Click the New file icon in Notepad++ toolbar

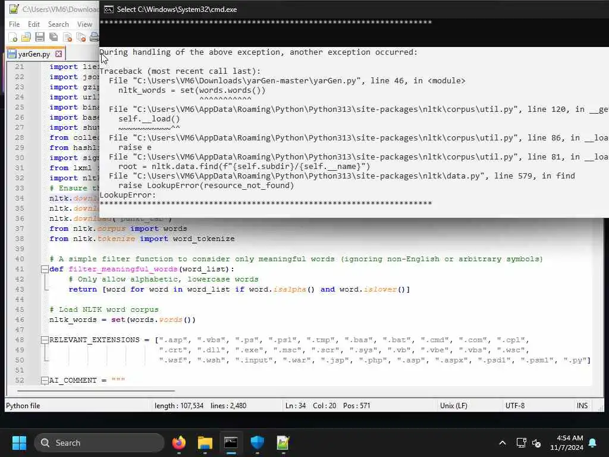(13, 37)
